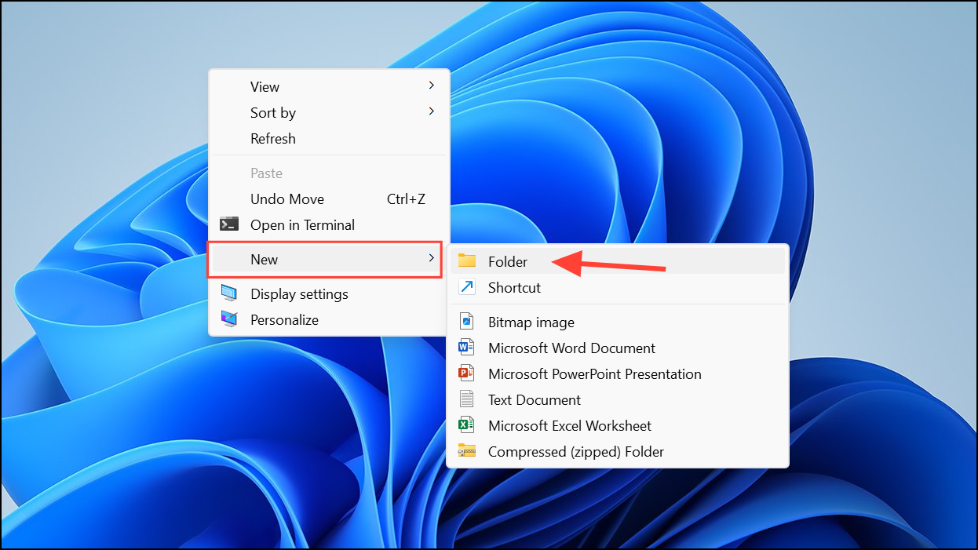Click the Bitmap image file icon
This screenshot has height=550, width=978.
[x=467, y=322]
